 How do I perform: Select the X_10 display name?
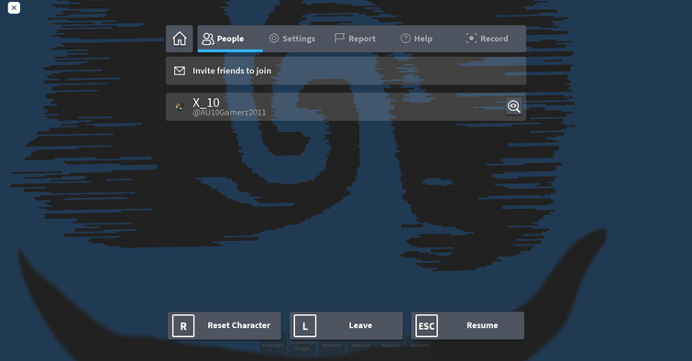tap(206, 103)
